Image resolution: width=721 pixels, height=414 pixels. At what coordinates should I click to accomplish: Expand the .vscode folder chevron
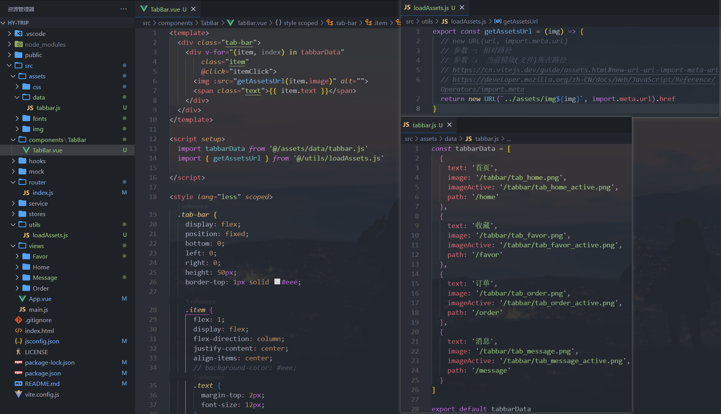point(10,34)
